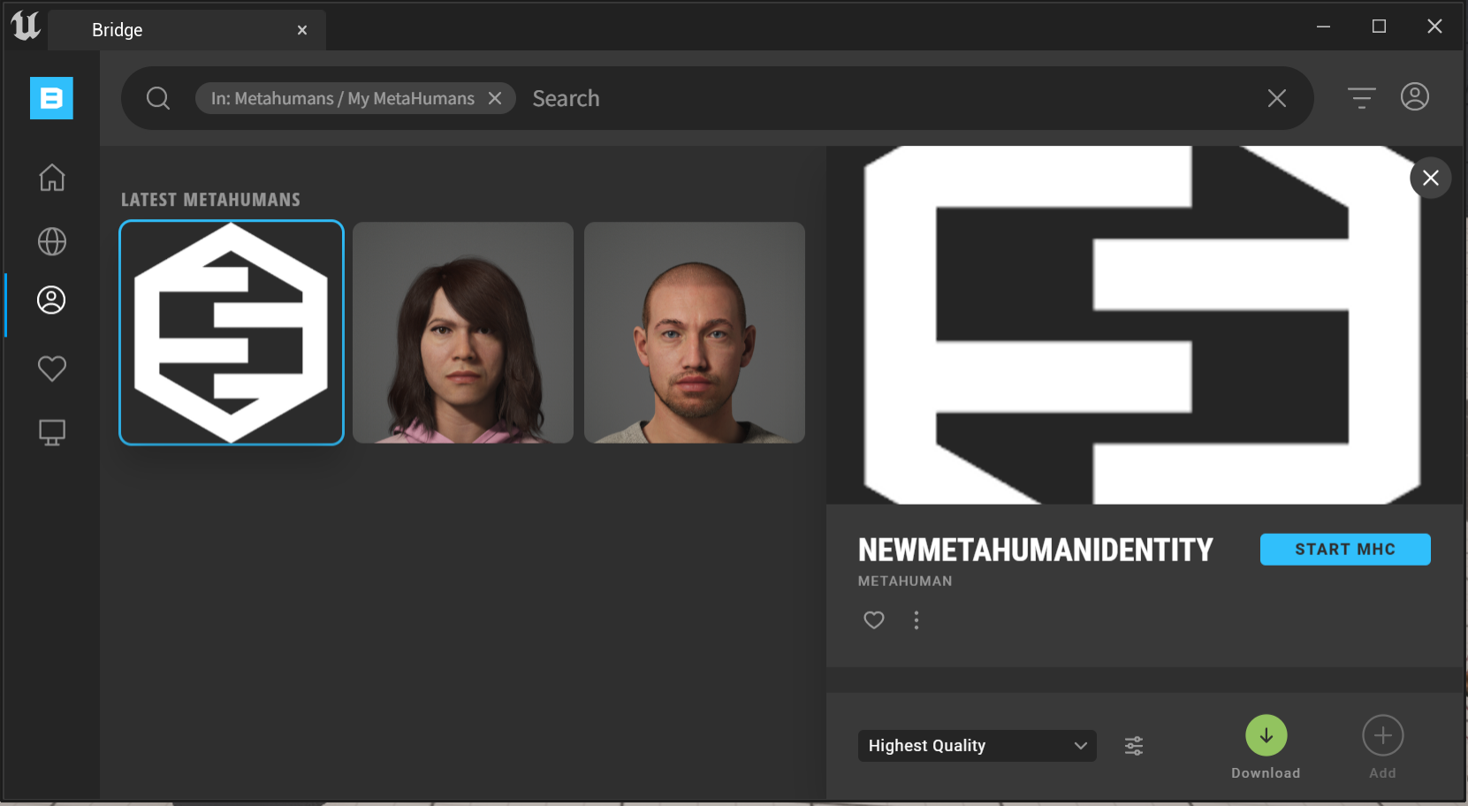Image resolution: width=1468 pixels, height=806 pixels.
Task: Go to the Home section
Action: (x=52, y=178)
